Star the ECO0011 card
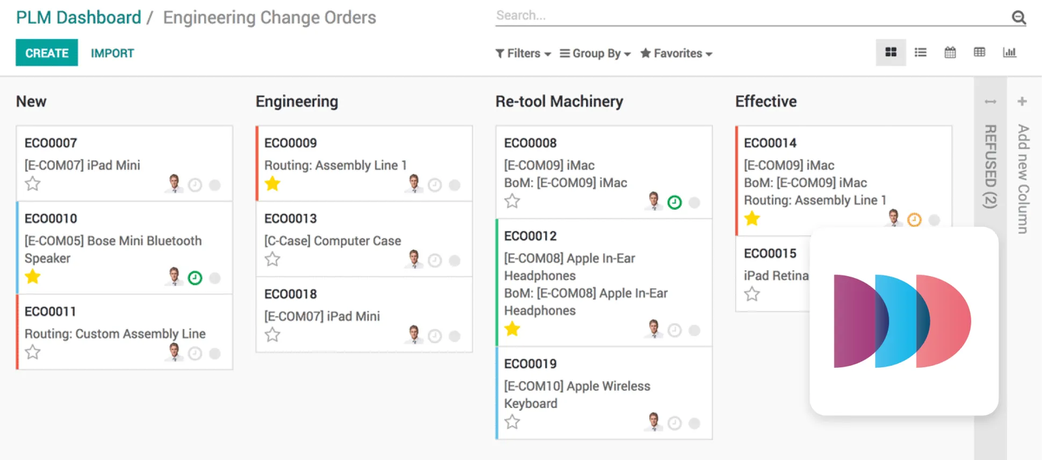 [33, 352]
